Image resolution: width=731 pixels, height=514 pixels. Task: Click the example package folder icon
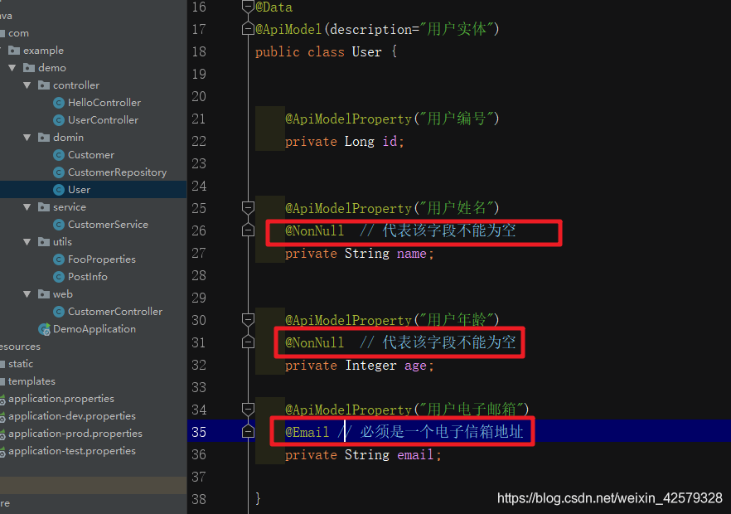pos(14,51)
